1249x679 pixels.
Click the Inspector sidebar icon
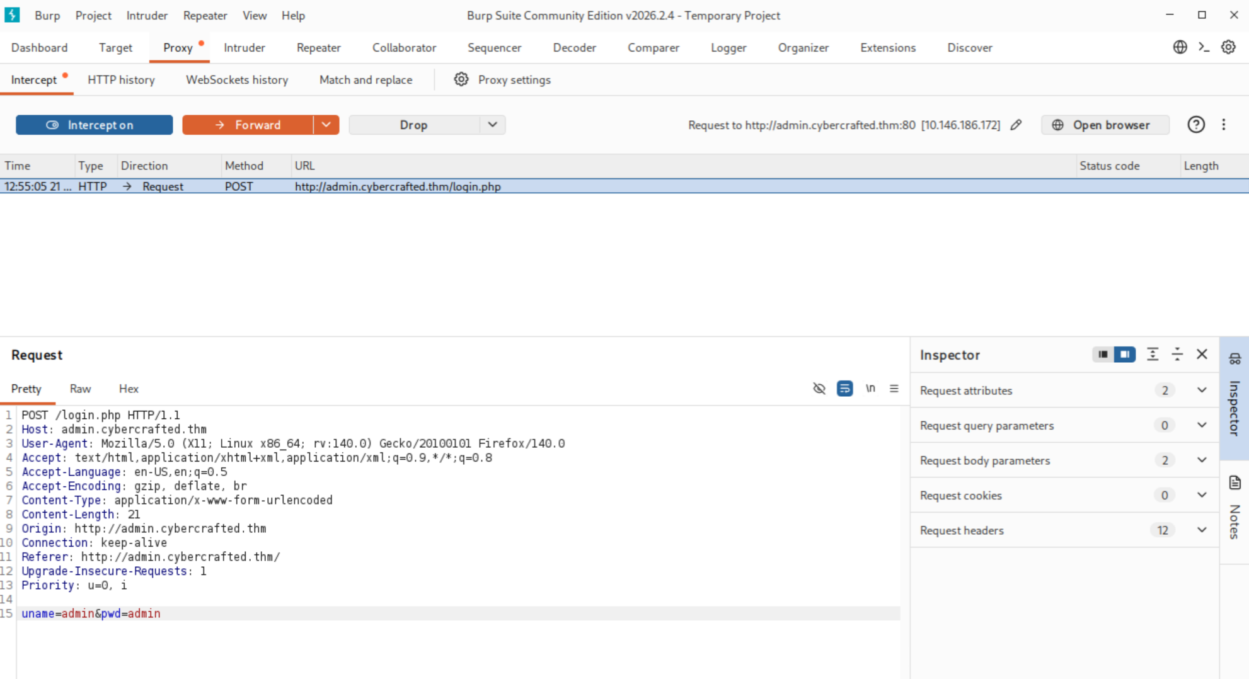click(1235, 359)
